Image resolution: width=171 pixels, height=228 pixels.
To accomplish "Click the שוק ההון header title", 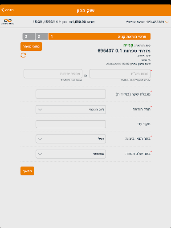I will tap(85, 10).
